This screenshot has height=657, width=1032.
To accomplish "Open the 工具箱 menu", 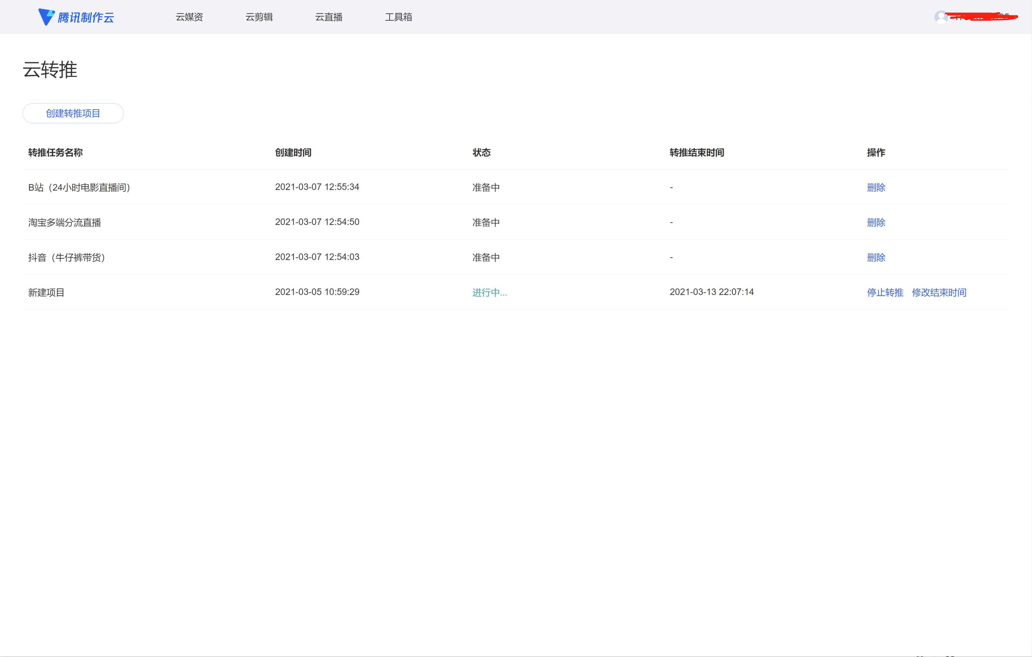I will tap(398, 17).
